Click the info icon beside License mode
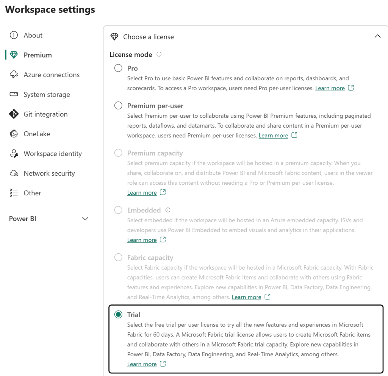388x376 pixels. pos(159,55)
